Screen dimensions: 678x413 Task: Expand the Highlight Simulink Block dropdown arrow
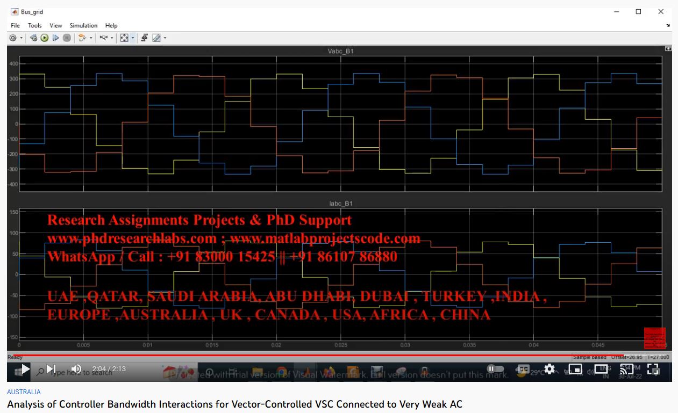point(91,38)
